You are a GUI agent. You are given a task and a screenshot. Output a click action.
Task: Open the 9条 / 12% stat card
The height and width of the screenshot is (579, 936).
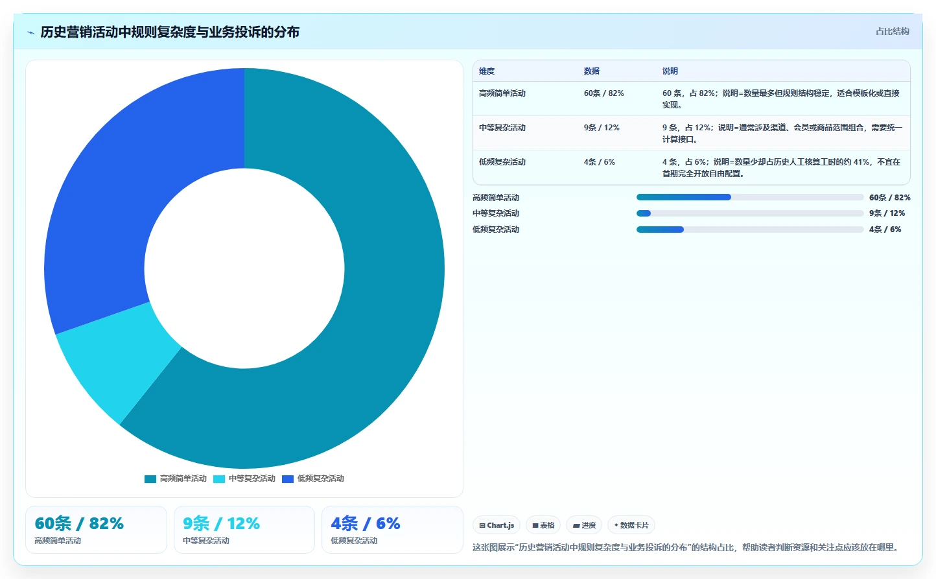(x=244, y=530)
